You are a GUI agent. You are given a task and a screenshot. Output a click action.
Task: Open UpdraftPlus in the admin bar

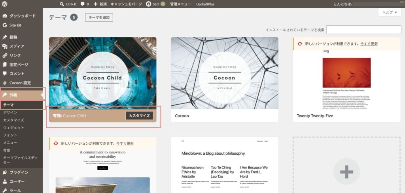coord(205,4)
